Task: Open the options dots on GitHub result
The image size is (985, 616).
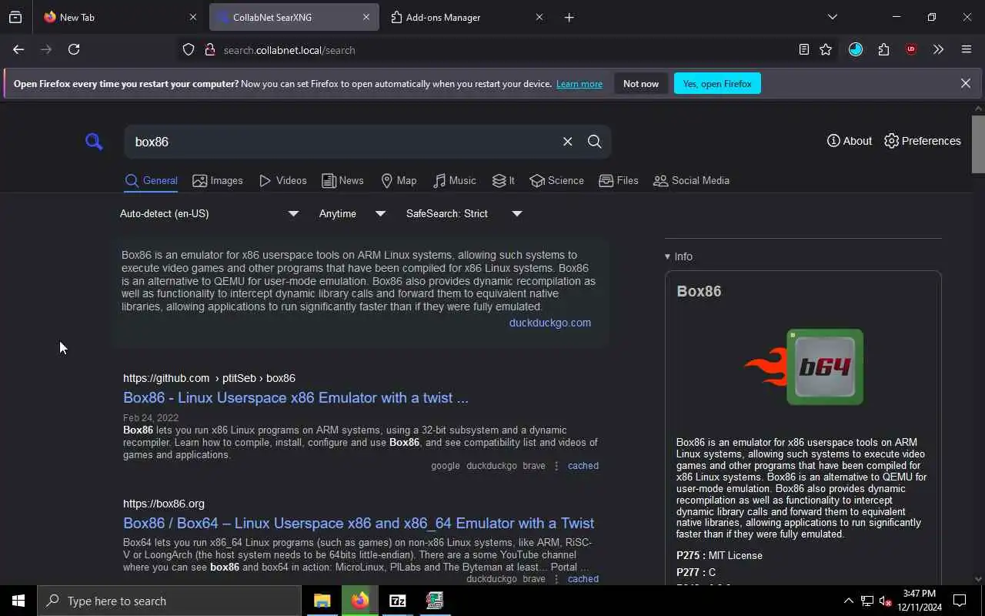Action: point(556,465)
